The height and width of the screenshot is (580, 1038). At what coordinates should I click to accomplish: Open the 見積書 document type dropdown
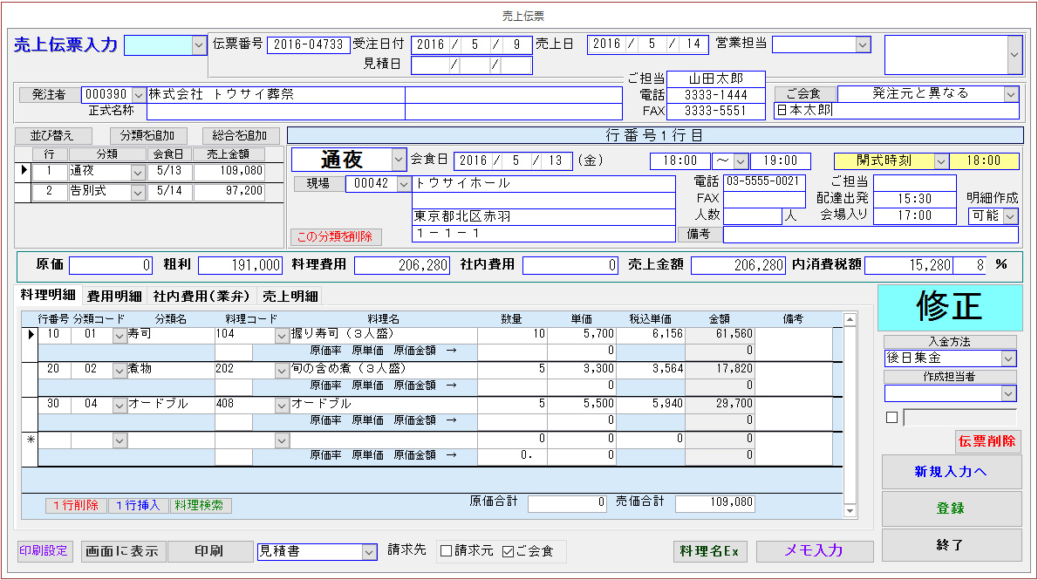click(x=368, y=551)
